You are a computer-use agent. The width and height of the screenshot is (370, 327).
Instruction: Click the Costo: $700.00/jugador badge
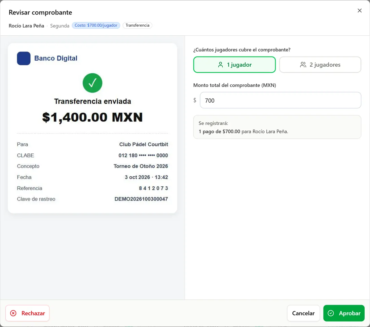(96, 25)
